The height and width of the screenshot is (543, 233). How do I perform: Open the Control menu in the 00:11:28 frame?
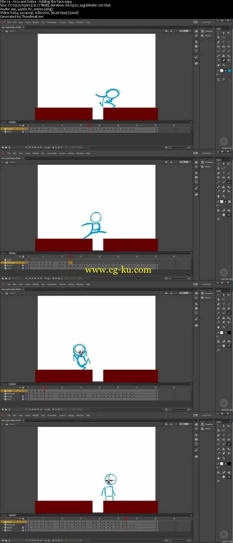[x=62, y=415]
